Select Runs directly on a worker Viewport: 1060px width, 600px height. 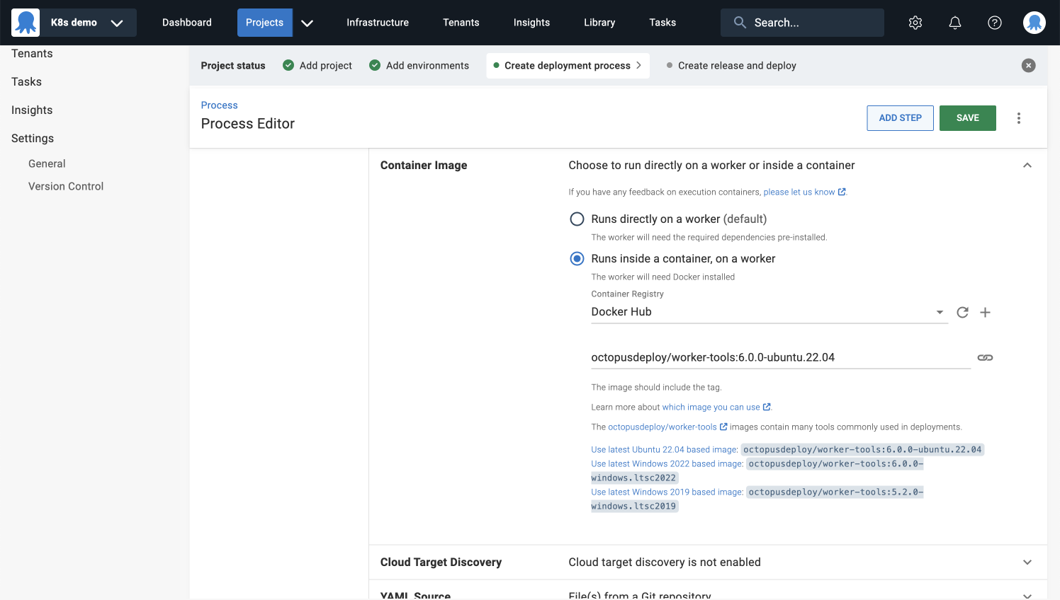577,219
